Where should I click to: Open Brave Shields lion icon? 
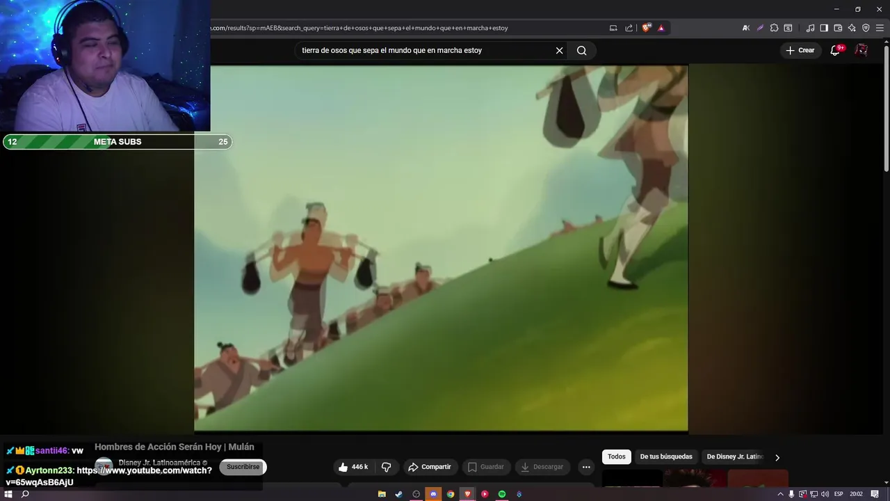[647, 28]
